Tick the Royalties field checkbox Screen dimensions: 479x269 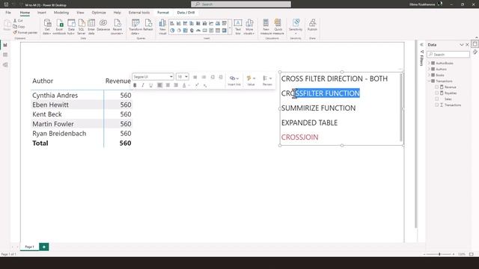pos(436,93)
